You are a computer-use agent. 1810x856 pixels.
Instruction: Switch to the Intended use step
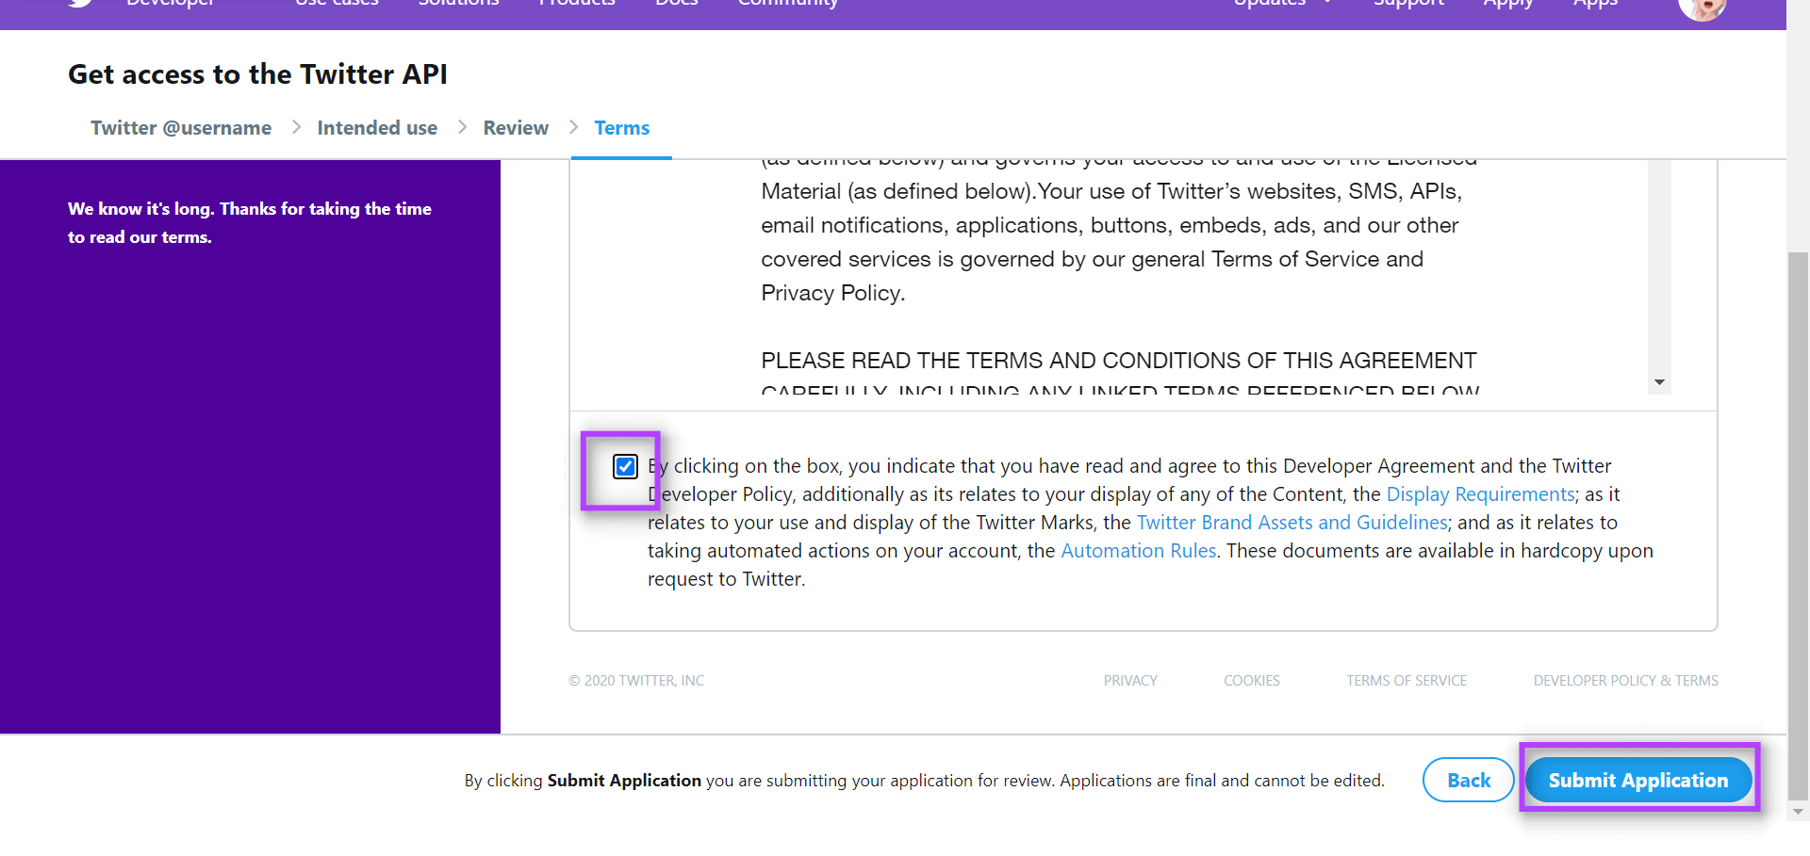click(x=377, y=128)
